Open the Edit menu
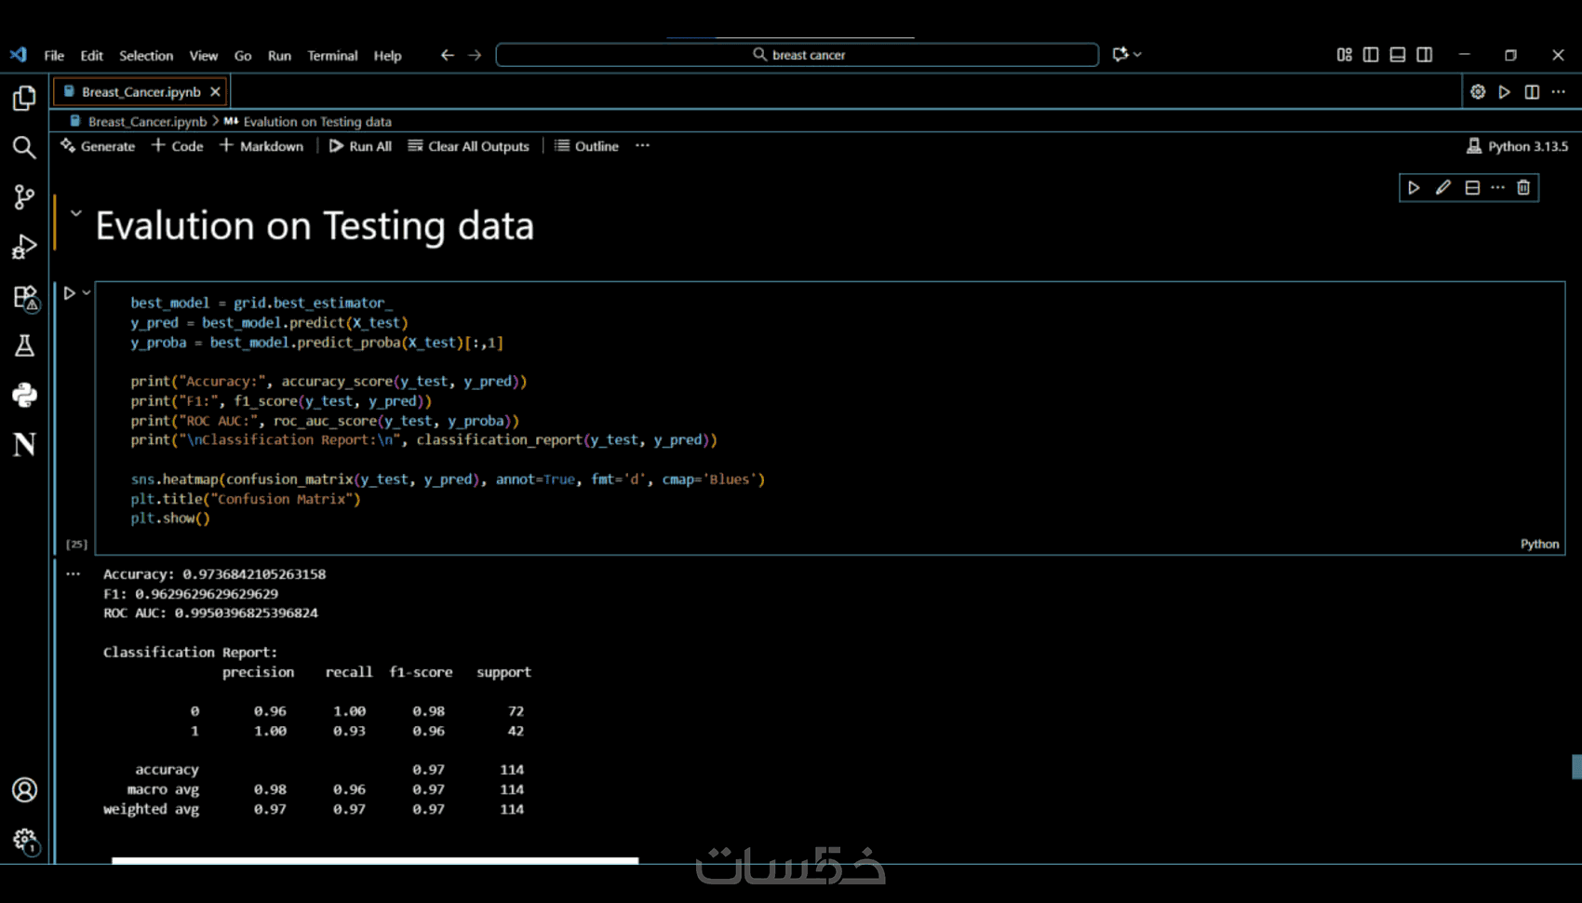The image size is (1582, 903). click(x=91, y=55)
